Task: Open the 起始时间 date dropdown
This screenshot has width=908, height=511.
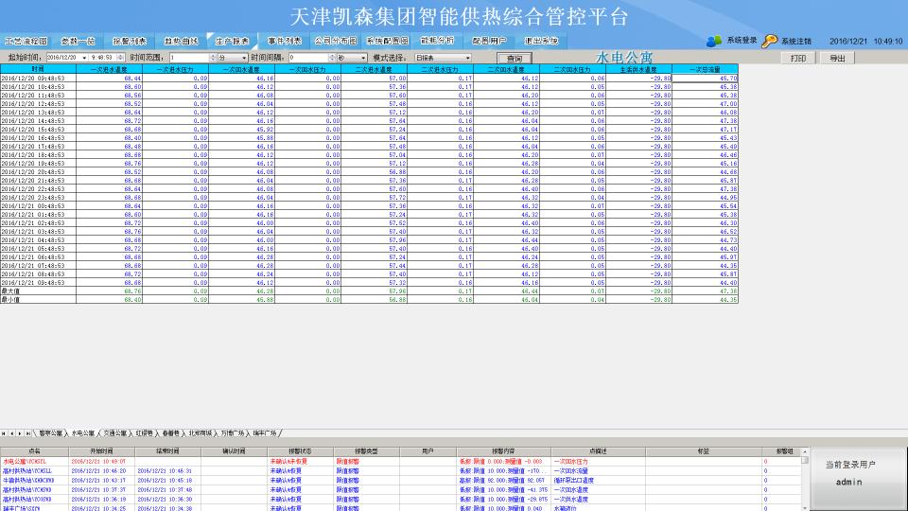Action: point(83,58)
